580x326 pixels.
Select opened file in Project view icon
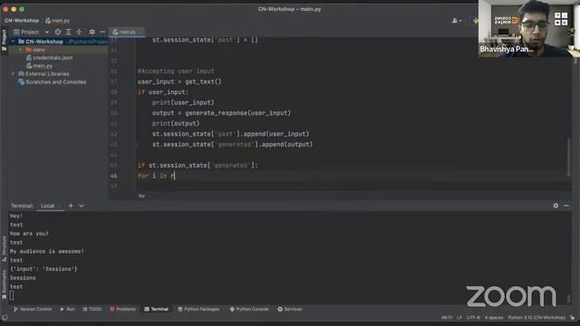point(58,32)
